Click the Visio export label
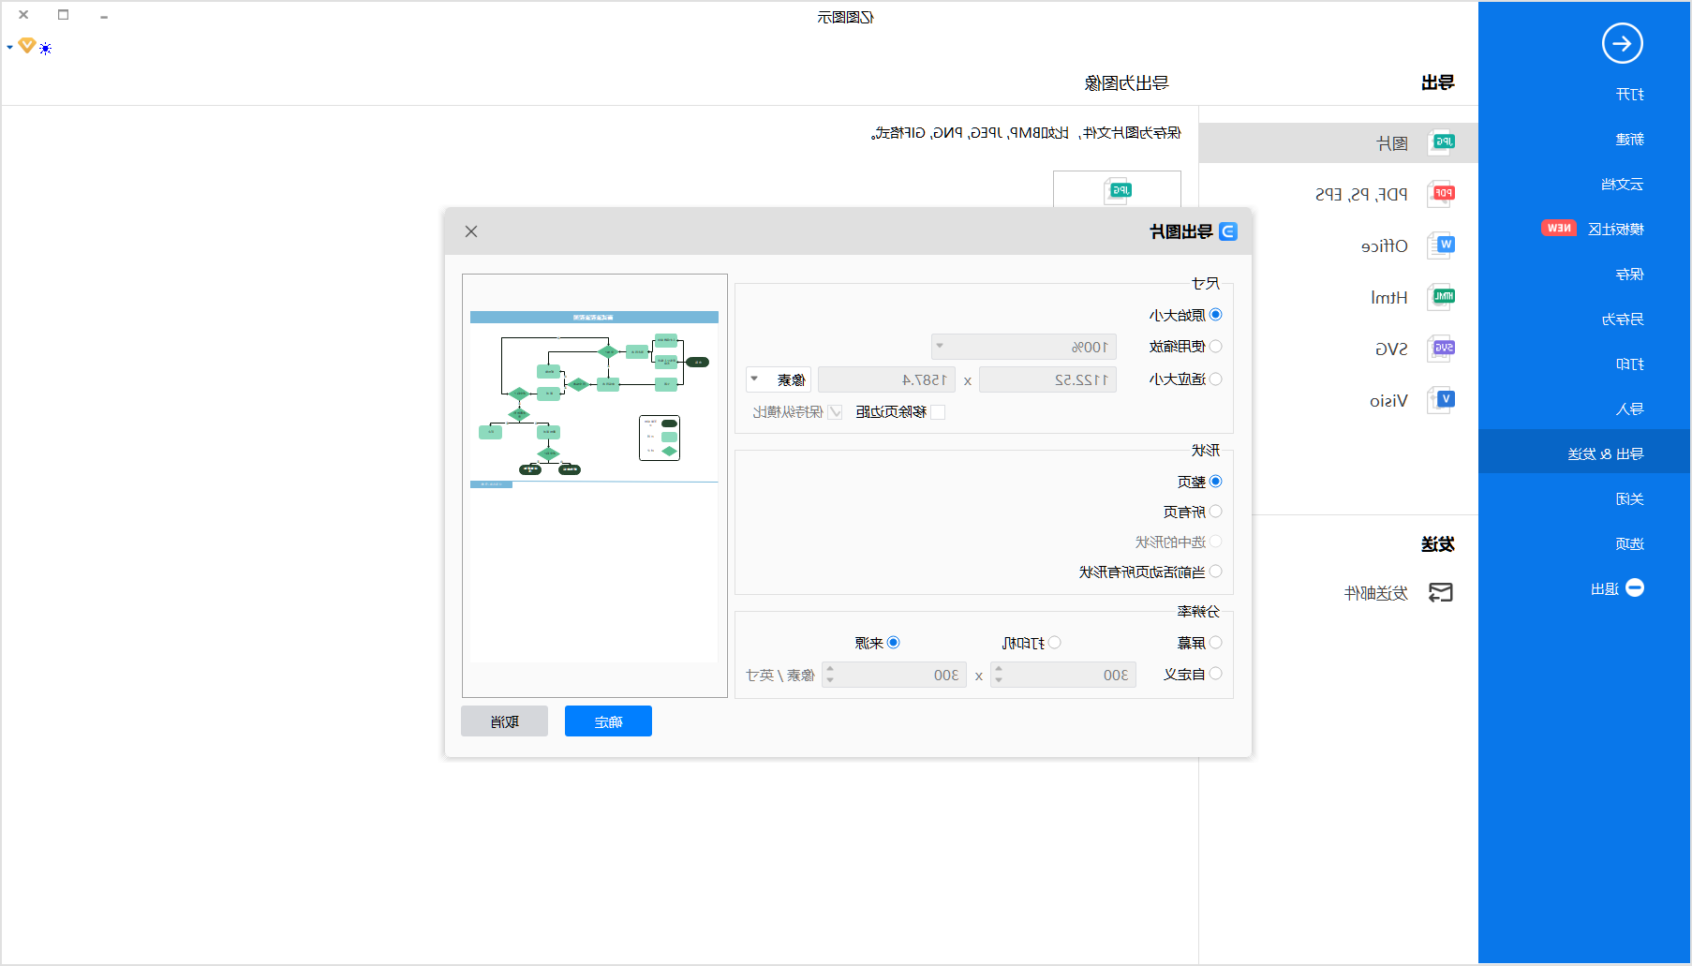The image size is (1692, 966). coord(1388,401)
